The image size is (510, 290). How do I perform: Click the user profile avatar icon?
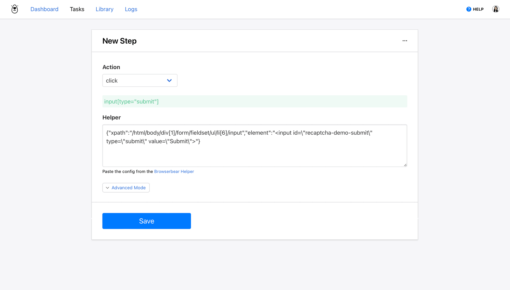496,9
